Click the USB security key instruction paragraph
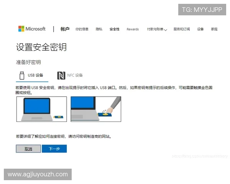Image resolution: width=230 pixels, height=184 pixels. 114,90
